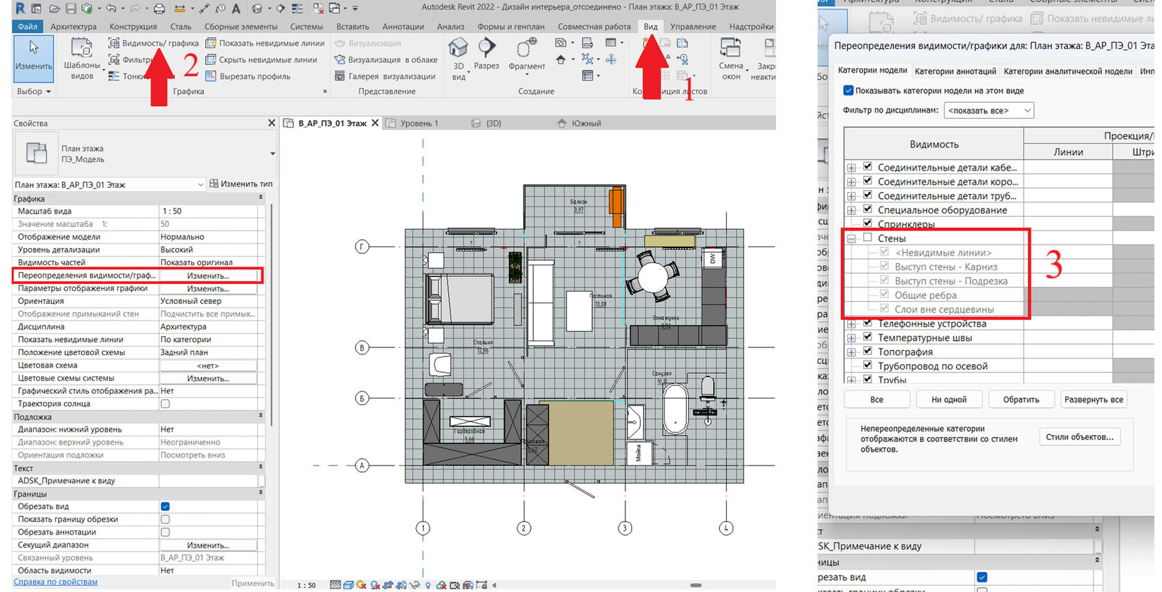Close the В_АР_ПЭ_01 Этаж view tab
1162x592 pixels.
[x=375, y=123]
